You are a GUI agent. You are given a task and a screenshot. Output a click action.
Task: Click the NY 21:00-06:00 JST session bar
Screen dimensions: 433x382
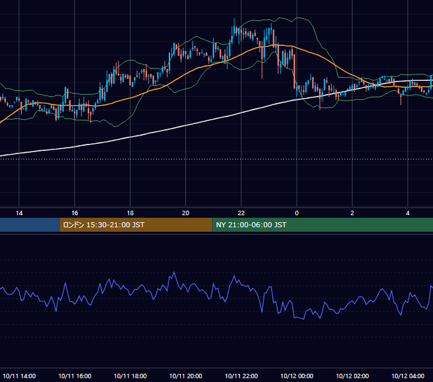click(323, 225)
